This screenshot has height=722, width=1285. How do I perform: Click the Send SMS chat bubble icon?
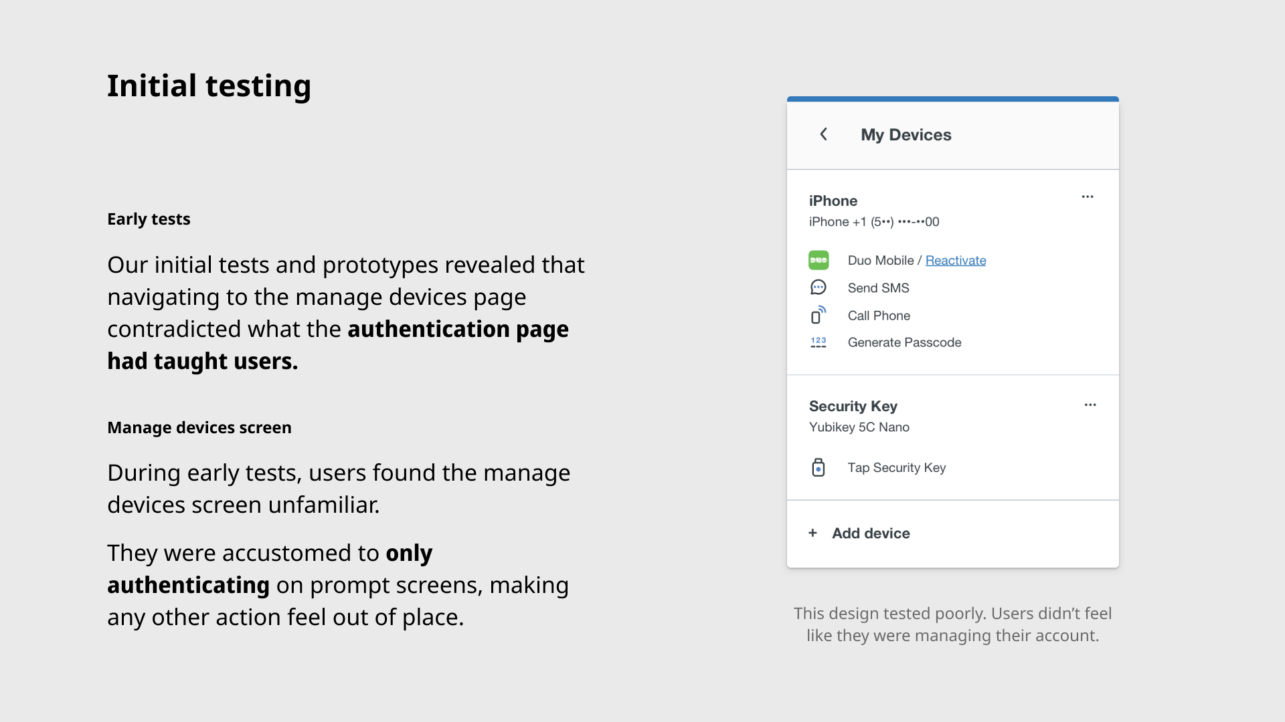pyautogui.click(x=819, y=287)
